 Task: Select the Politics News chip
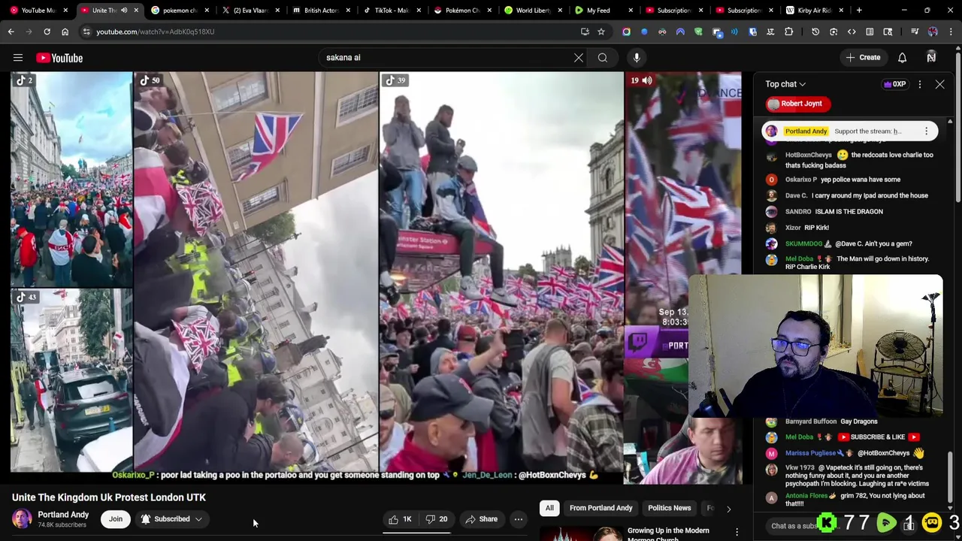669,508
